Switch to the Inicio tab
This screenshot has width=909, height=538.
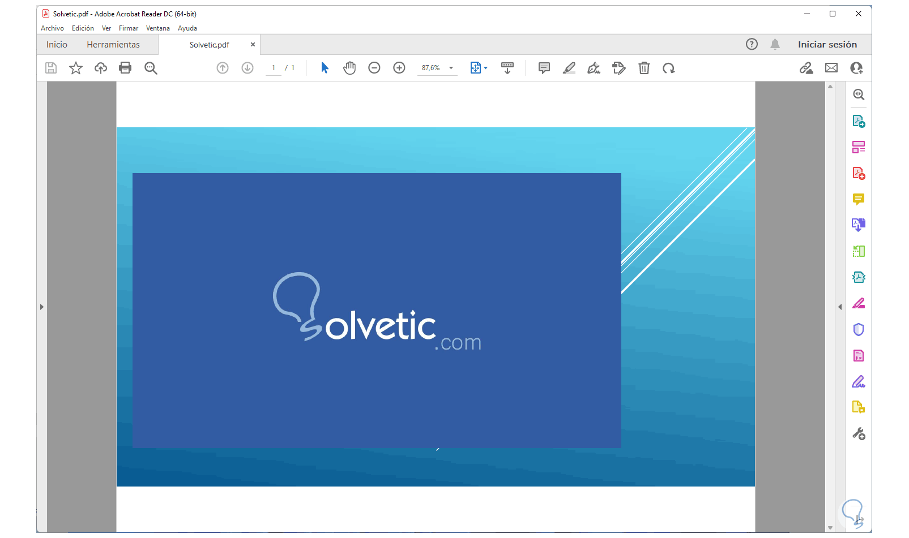point(57,44)
